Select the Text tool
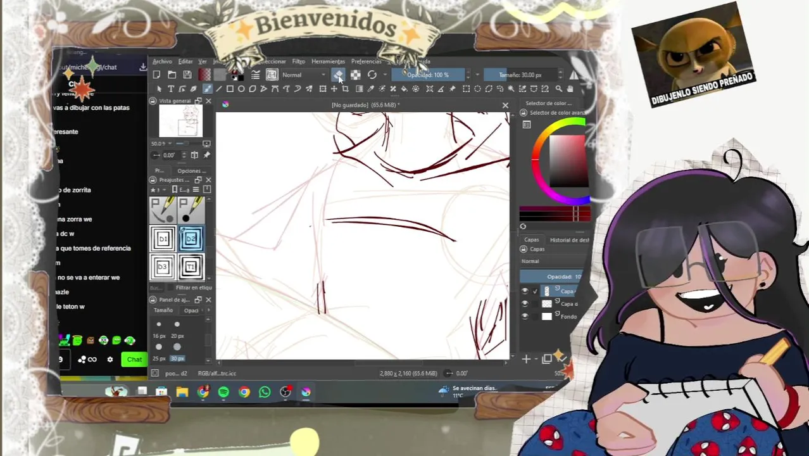Image resolution: width=809 pixels, height=456 pixels. [x=171, y=89]
